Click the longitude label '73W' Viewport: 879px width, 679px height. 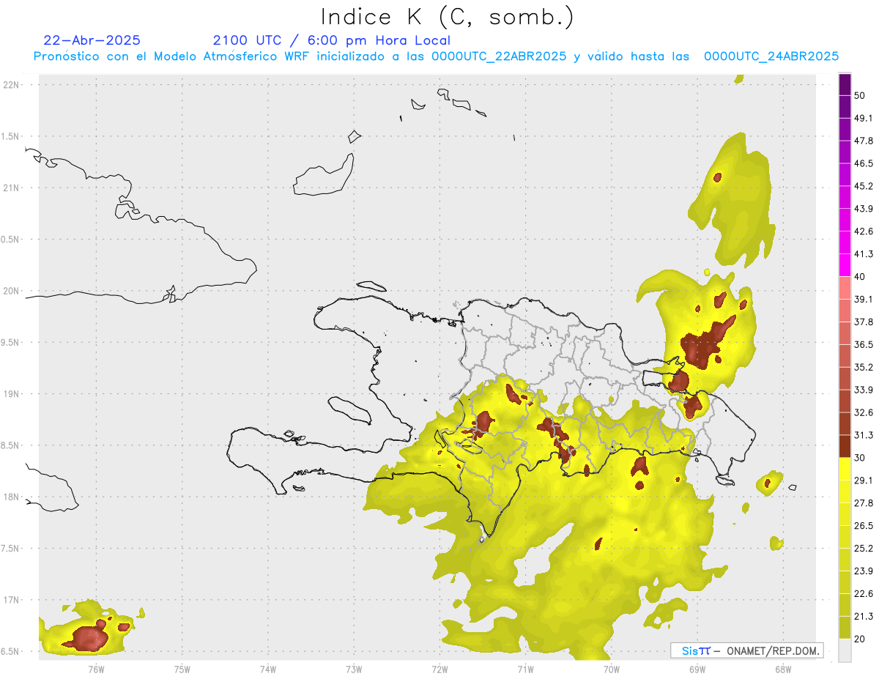(354, 669)
